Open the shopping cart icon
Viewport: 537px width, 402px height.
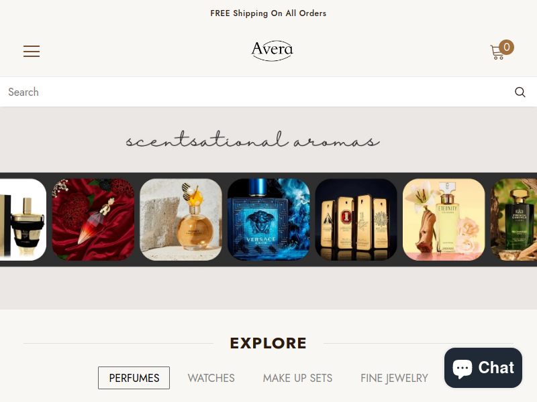497,52
